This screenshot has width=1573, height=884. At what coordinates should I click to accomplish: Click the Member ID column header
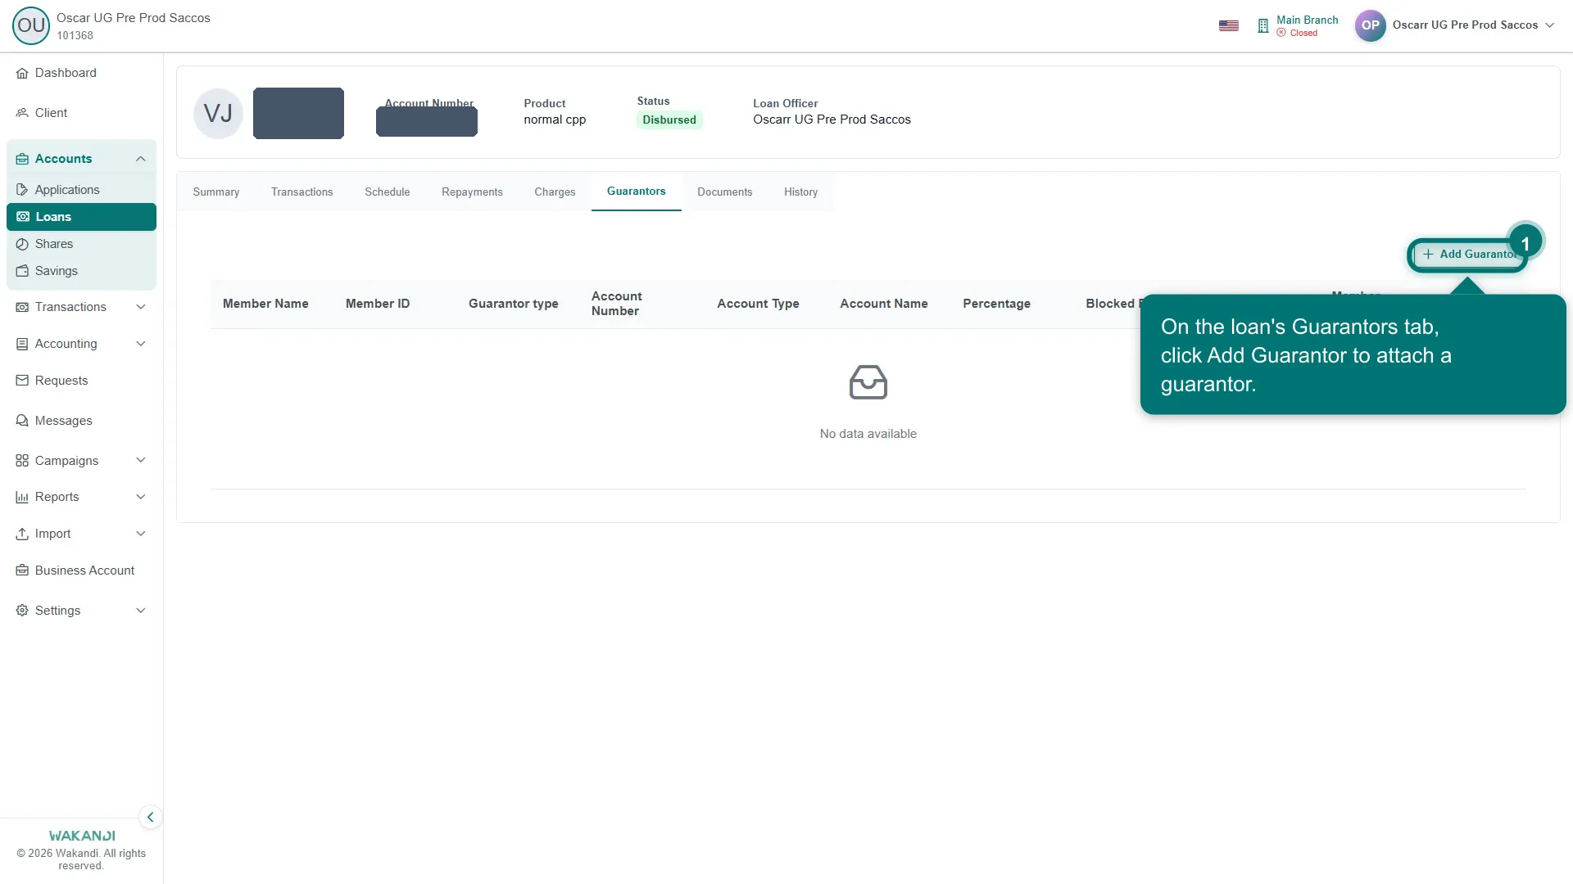tap(378, 304)
